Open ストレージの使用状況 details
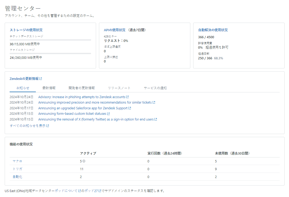289x197 pixels. click(23, 30)
